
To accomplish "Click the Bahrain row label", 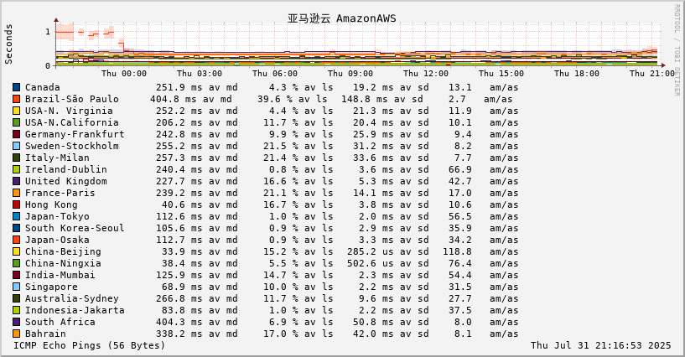I will [45, 334].
